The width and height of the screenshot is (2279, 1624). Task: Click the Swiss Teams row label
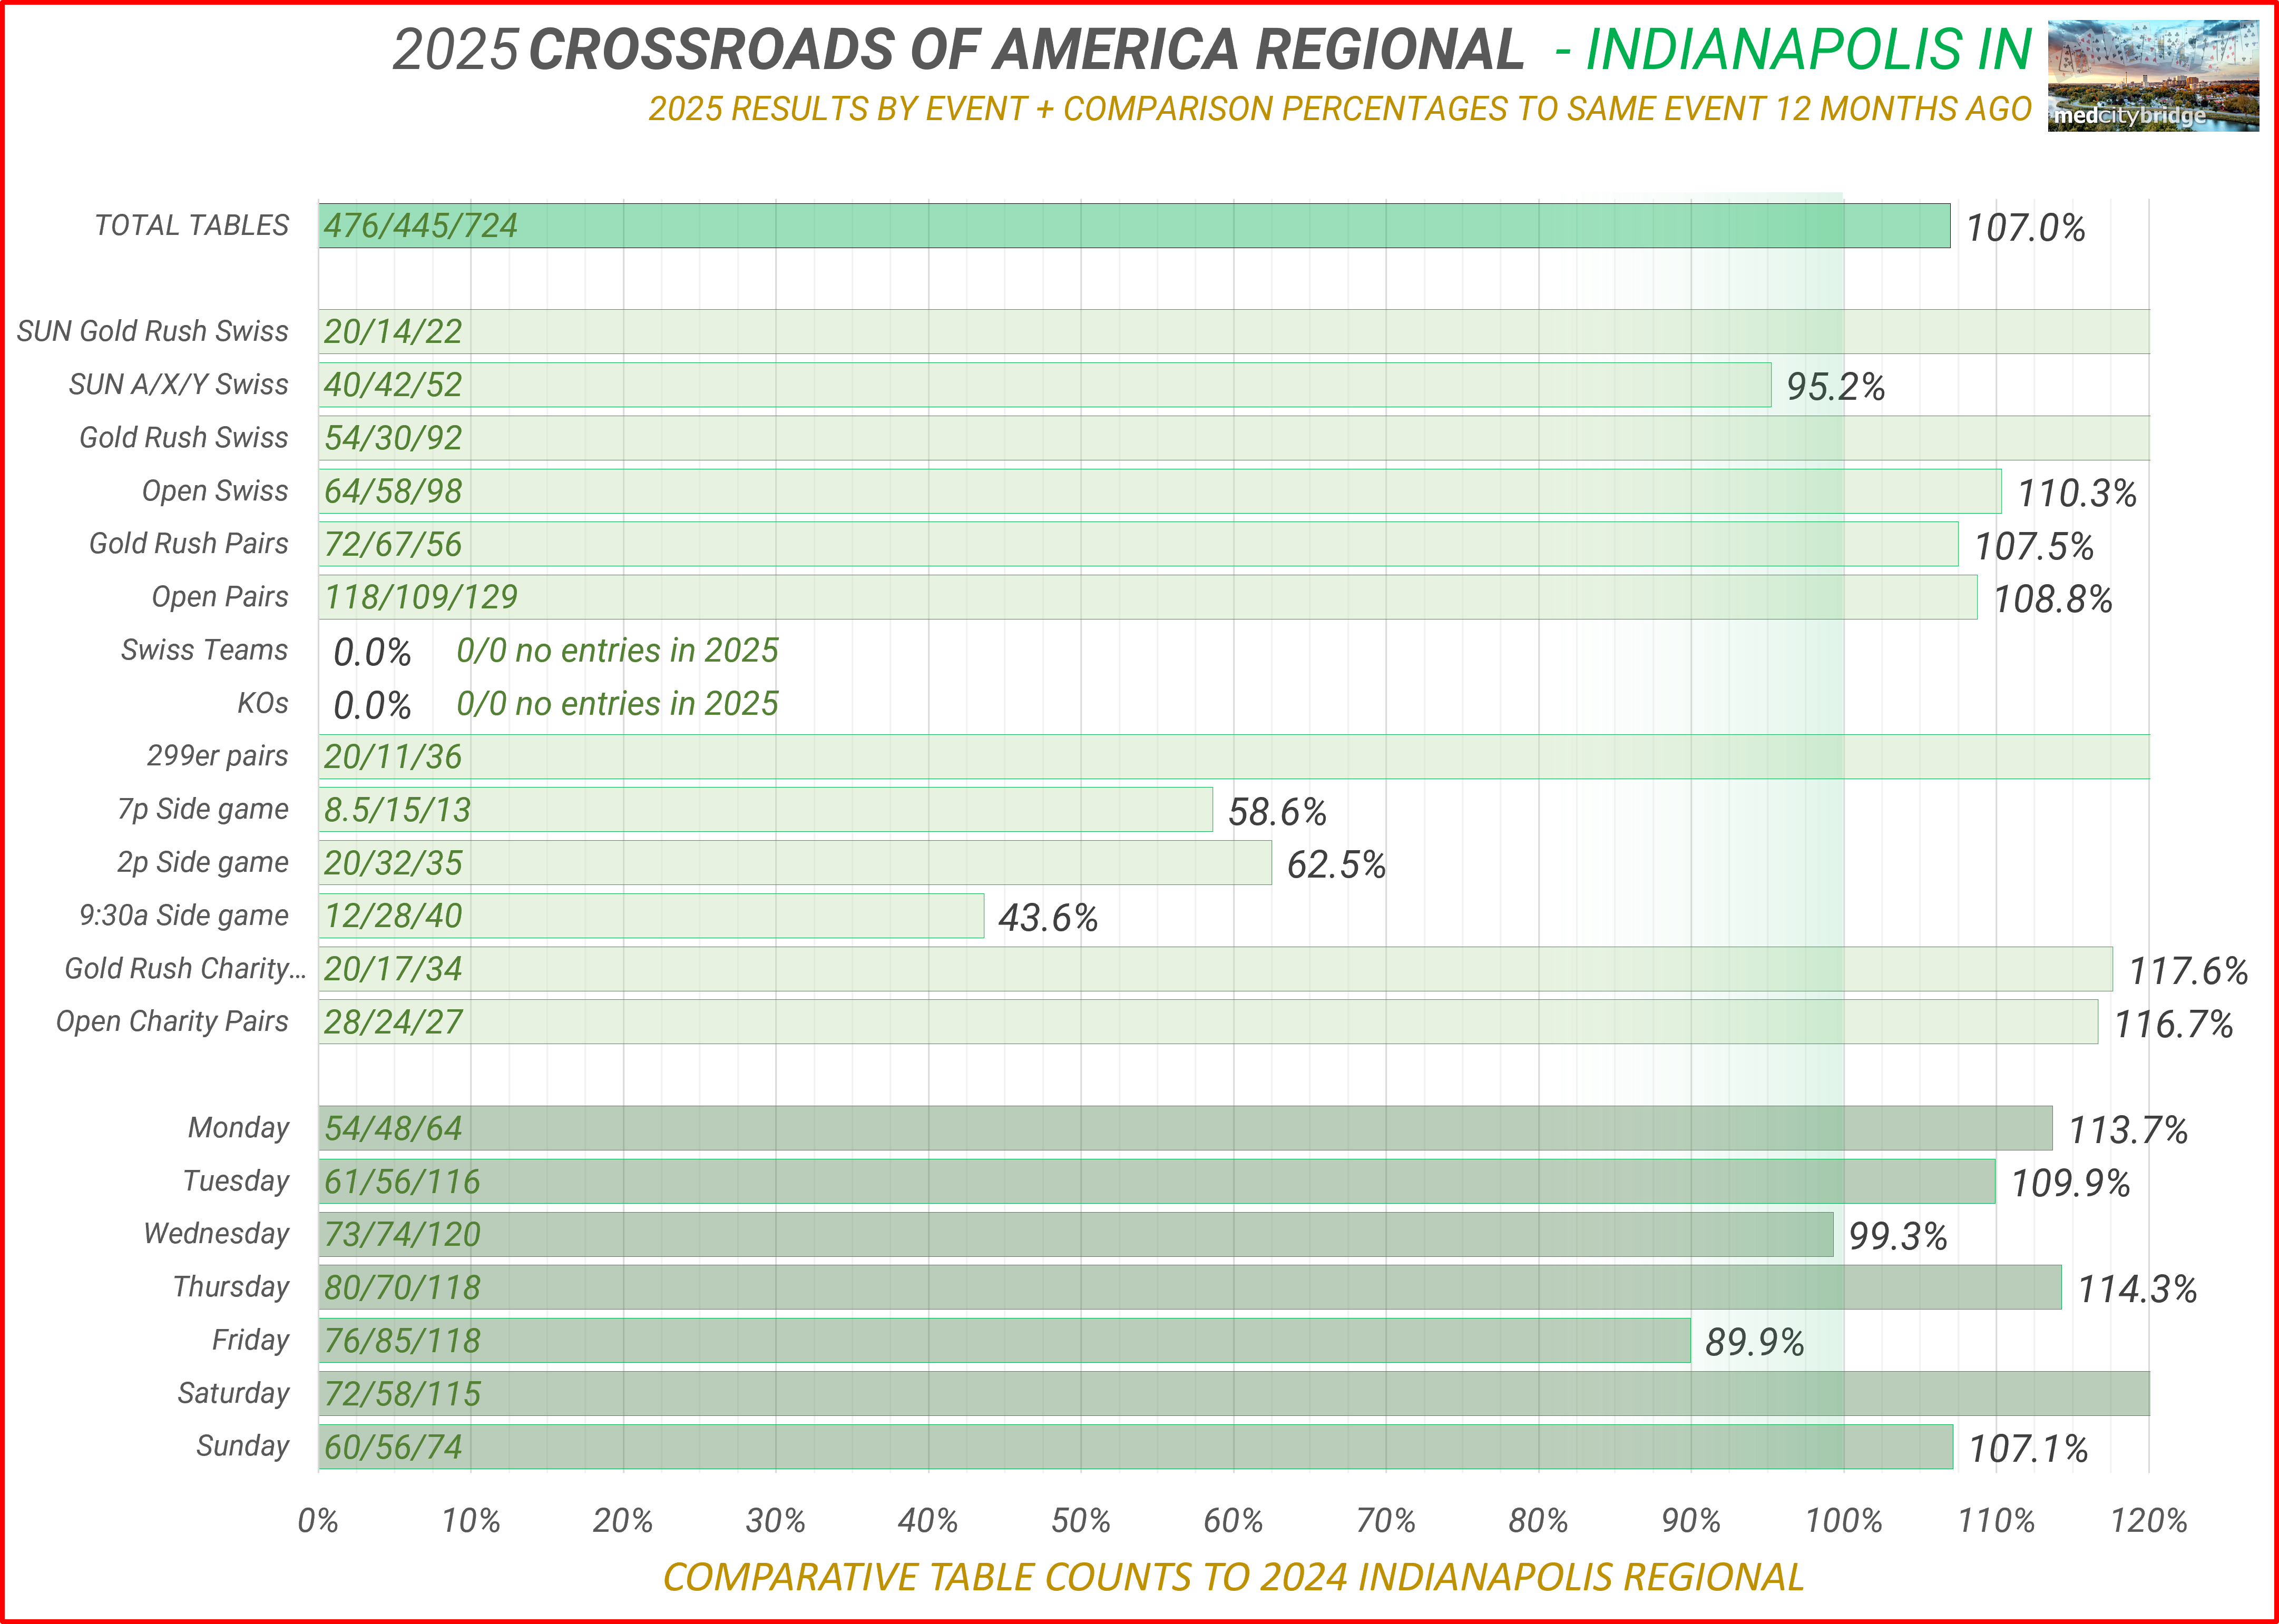click(x=204, y=650)
